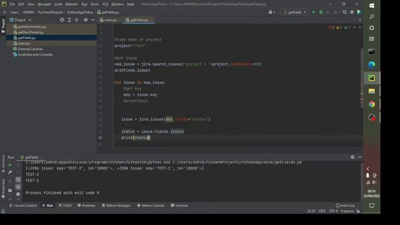Toggle soft-wrap in Run console
Image resolution: width=400 pixels, height=225 pixels.
[x=18, y=179]
